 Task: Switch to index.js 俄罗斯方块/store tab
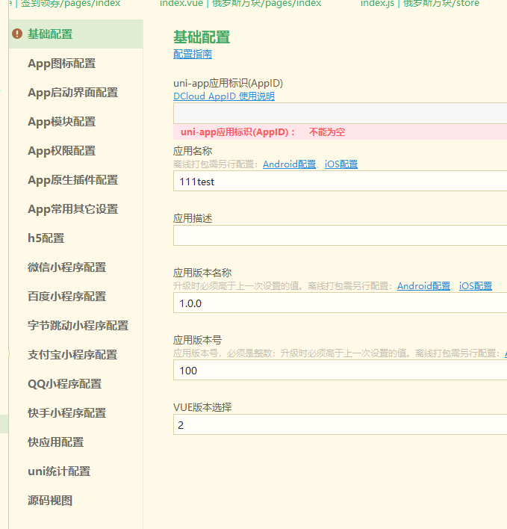420,4
